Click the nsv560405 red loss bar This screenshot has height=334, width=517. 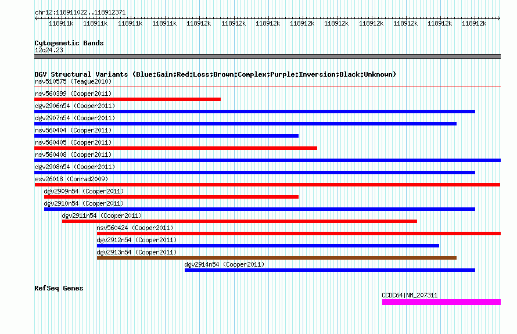click(176, 148)
